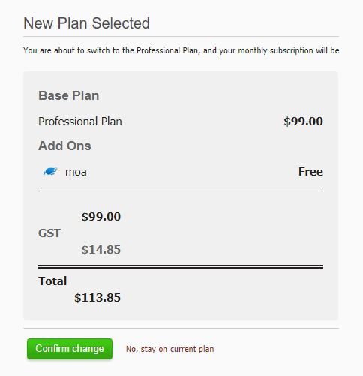Click the separator above Confirm change
Image resolution: width=363 pixels, height=376 pixels.
(x=181, y=328)
